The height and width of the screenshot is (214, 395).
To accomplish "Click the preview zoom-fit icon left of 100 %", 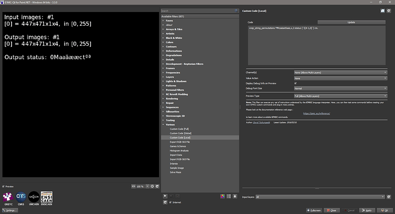I will click(133, 186).
